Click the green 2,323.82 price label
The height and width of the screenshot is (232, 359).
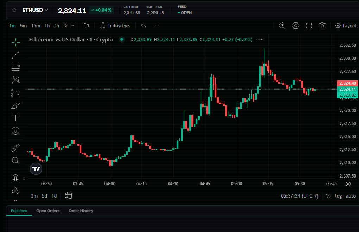[347, 95]
